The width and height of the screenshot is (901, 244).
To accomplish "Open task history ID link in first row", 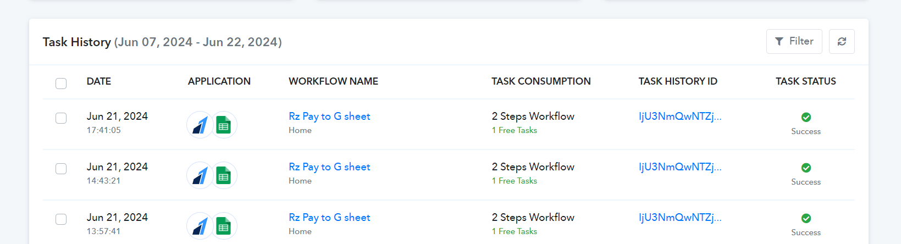I will pos(680,116).
